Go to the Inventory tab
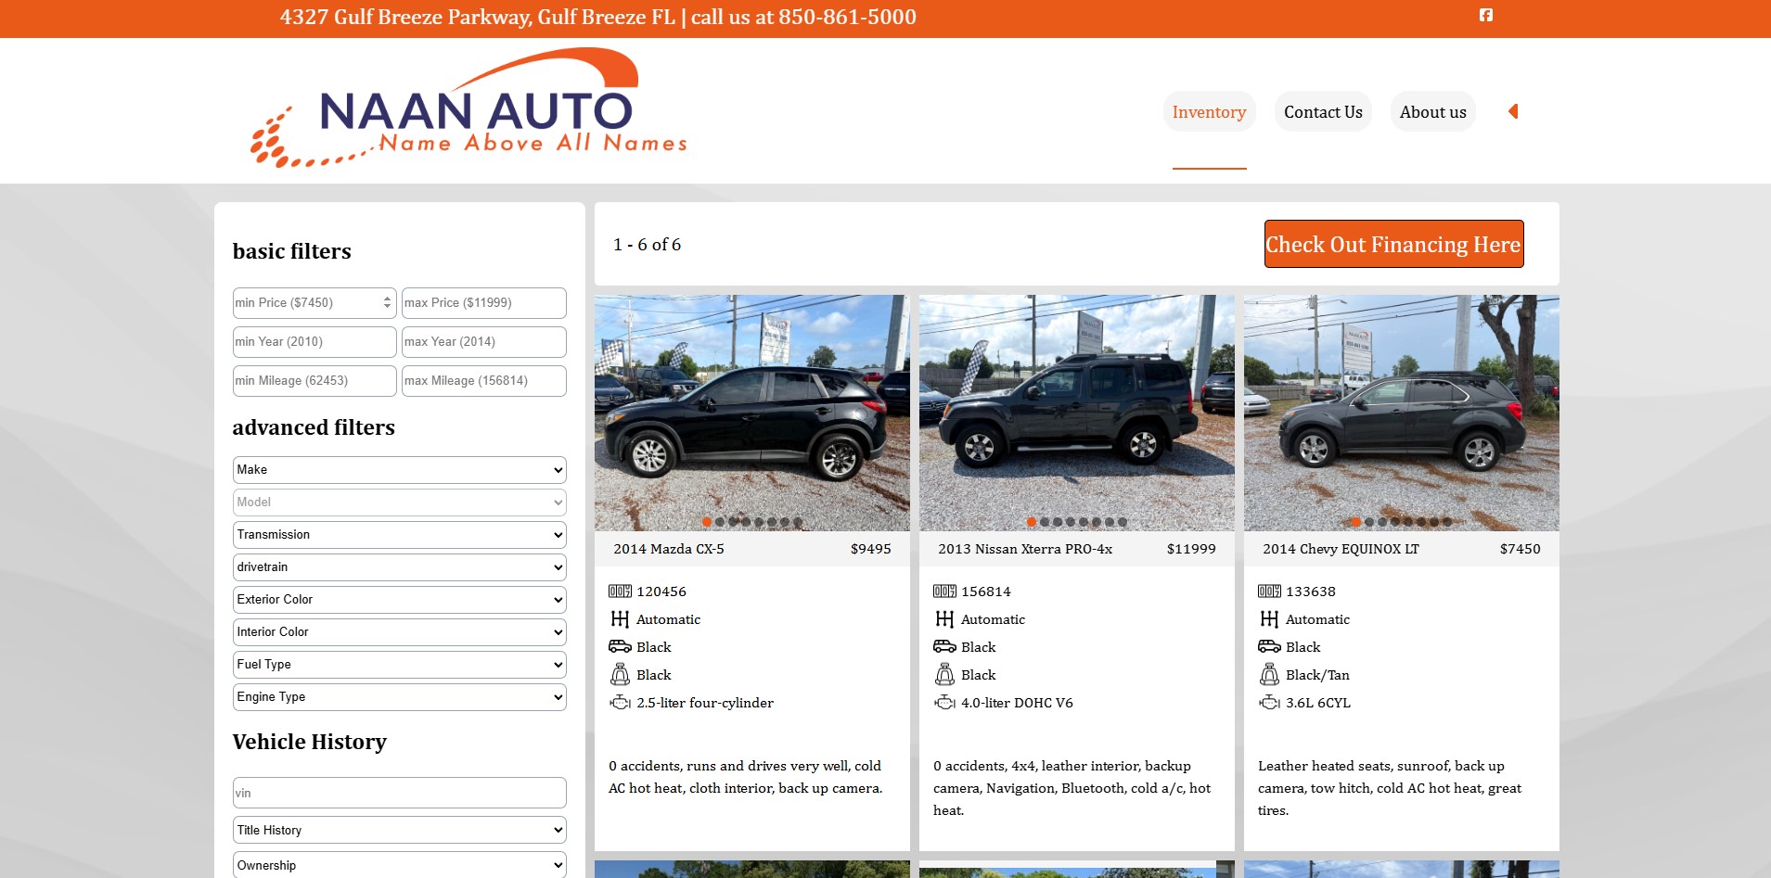Image resolution: width=1771 pixels, height=878 pixels. point(1209,112)
